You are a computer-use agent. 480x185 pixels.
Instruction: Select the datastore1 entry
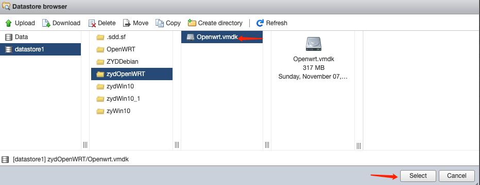pos(40,49)
